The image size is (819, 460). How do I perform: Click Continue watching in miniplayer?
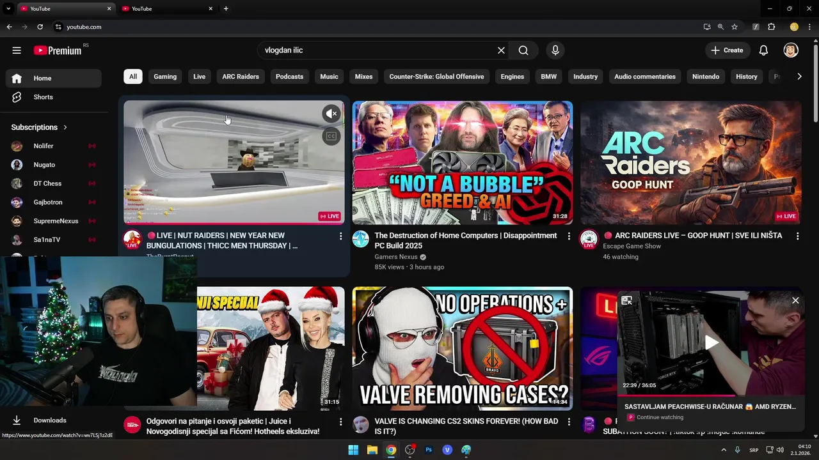660,417
